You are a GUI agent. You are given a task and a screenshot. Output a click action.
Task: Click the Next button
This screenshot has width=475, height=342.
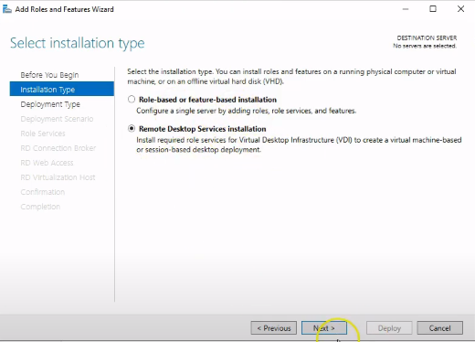pos(324,328)
